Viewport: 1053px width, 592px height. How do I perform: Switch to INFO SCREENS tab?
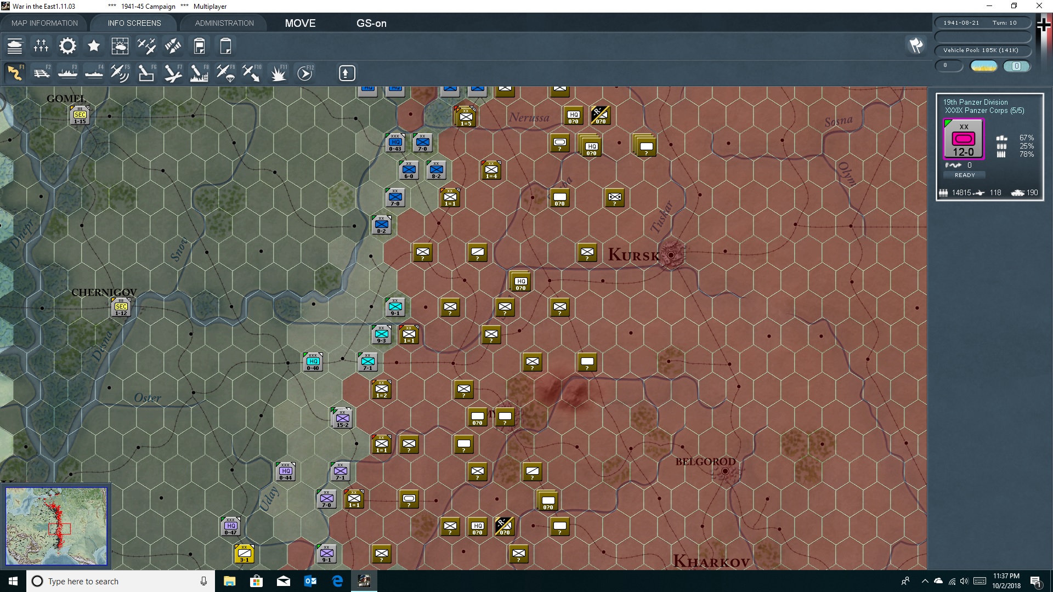coord(134,23)
